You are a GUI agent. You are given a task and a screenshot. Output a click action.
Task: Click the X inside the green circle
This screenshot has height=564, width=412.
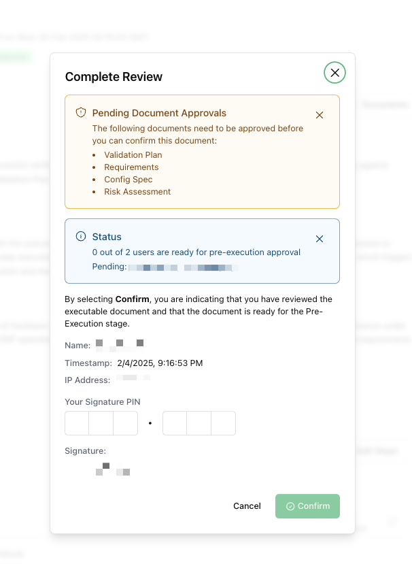coord(334,73)
